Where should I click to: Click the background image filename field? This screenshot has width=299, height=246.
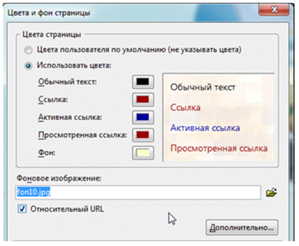tap(138, 192)
